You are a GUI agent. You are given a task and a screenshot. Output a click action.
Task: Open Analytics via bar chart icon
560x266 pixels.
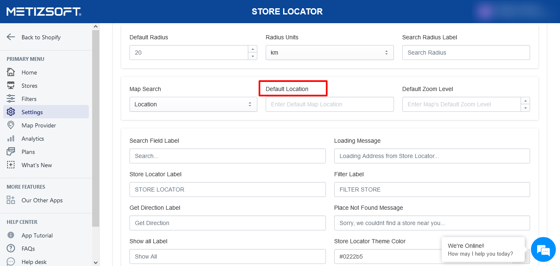coord(11,139)
